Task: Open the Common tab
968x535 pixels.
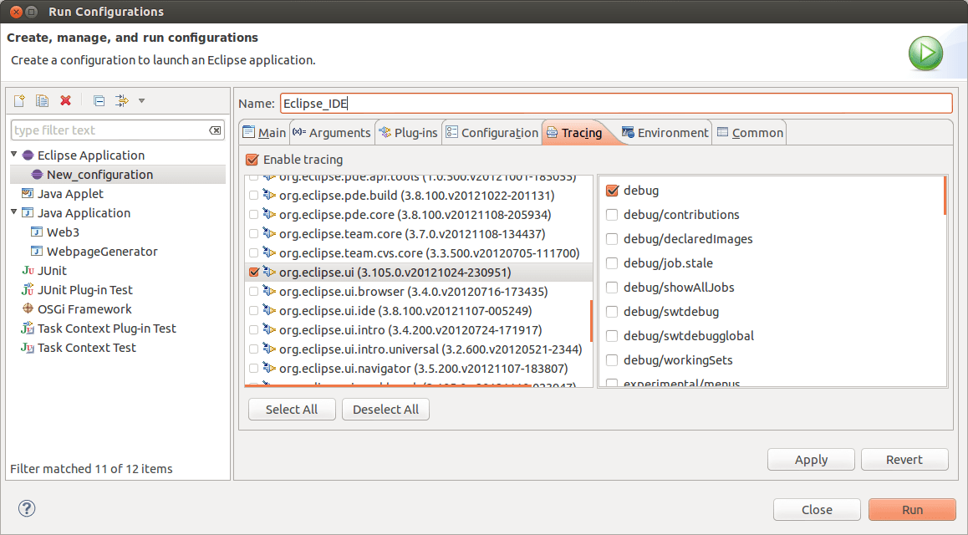Action: click(x=749, y=132)
